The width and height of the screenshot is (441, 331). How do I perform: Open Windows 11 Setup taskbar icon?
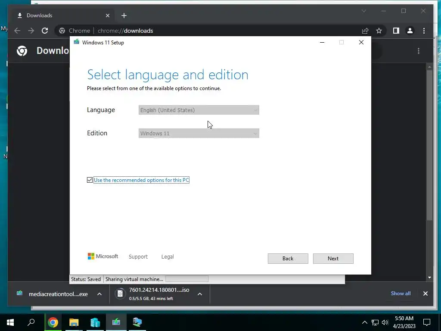(x=116, y=322)
